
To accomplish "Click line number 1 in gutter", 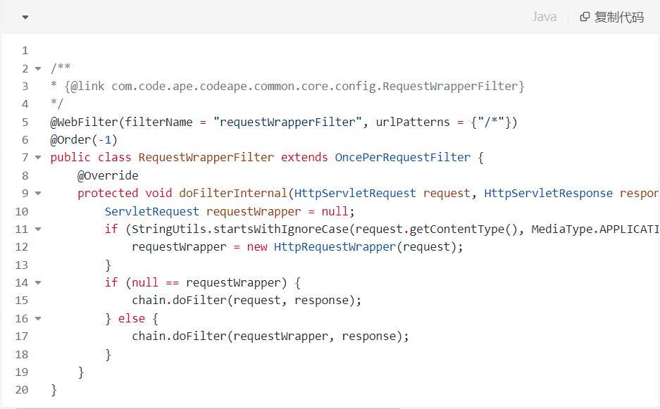I will 25,51.
